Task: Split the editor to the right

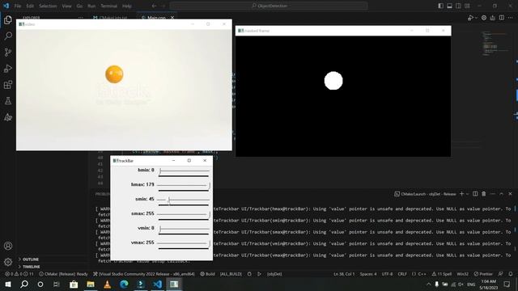Action: pyautogui.click(x=502, y=18)
